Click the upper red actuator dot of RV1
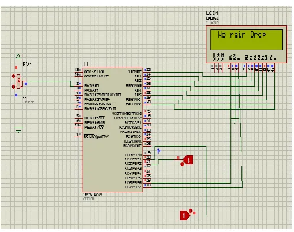Screen dimensions: 294x232 tap(13, 76)
